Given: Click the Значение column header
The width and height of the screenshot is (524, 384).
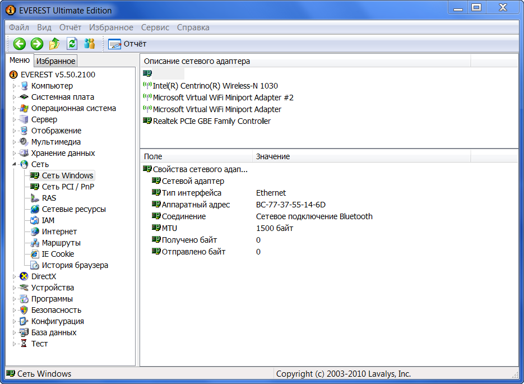Looking at the screenshot, I should (361, 156).
